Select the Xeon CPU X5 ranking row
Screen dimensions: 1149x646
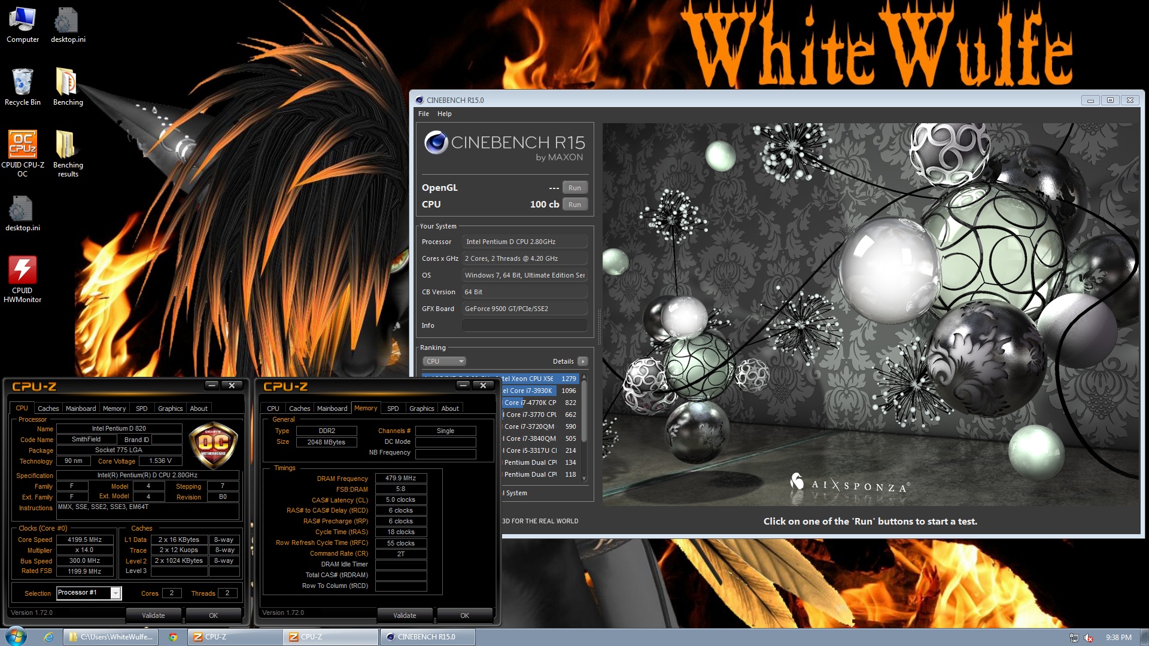(x=540, y=379)
